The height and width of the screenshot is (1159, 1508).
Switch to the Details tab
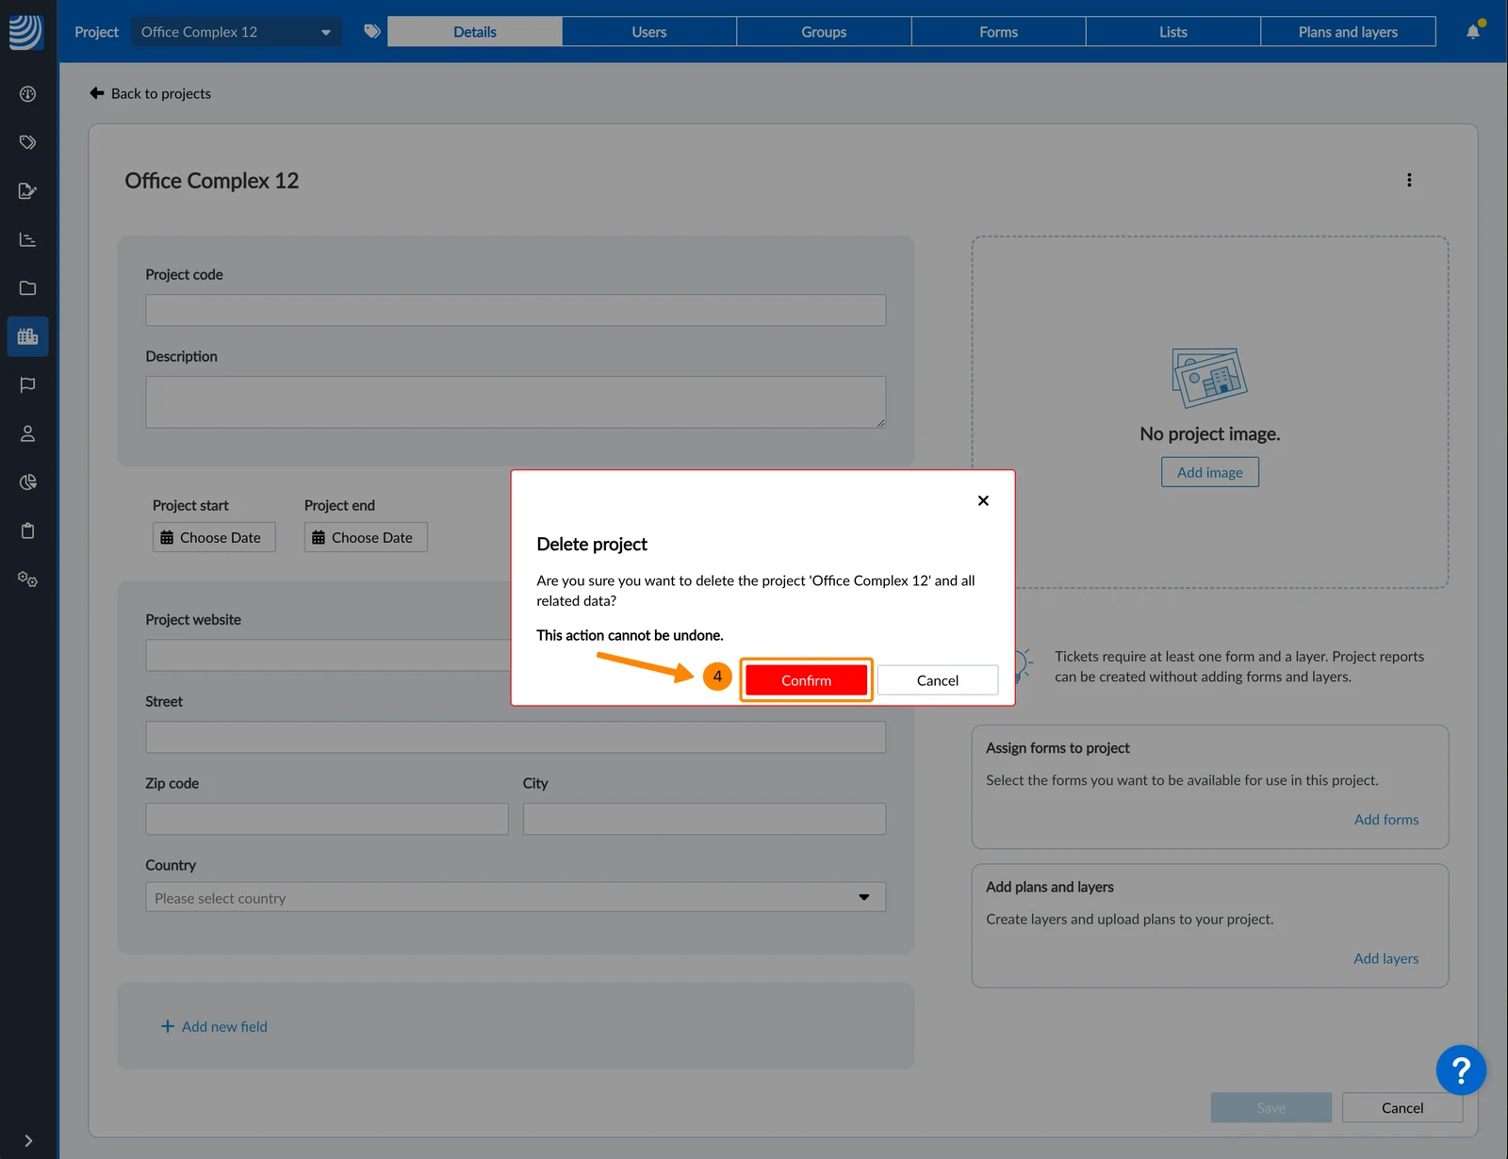[x=475, y=31]
